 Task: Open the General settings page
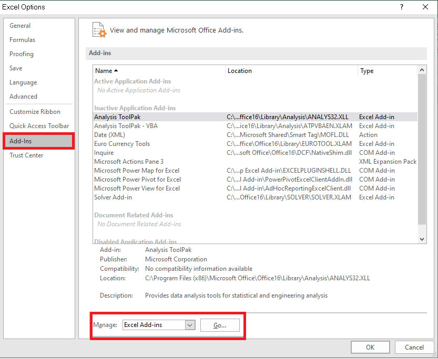click(20, 25)
